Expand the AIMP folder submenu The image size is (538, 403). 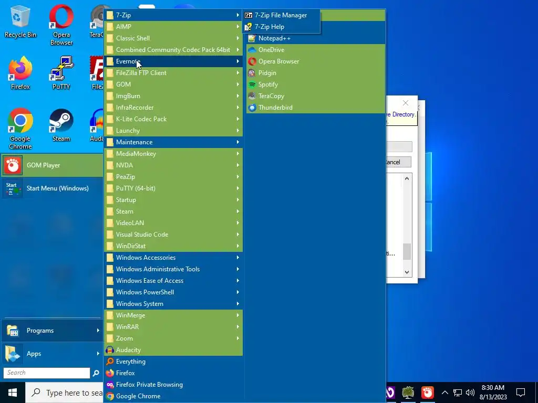pyautogui.click(x=173, y=27)
